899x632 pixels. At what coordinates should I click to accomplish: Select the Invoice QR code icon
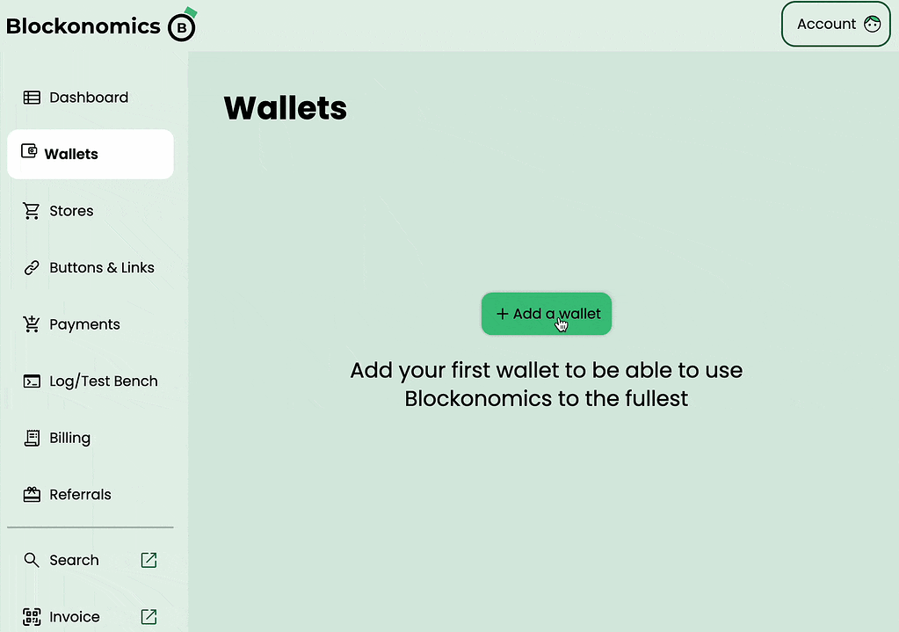[x=31, y=616]
